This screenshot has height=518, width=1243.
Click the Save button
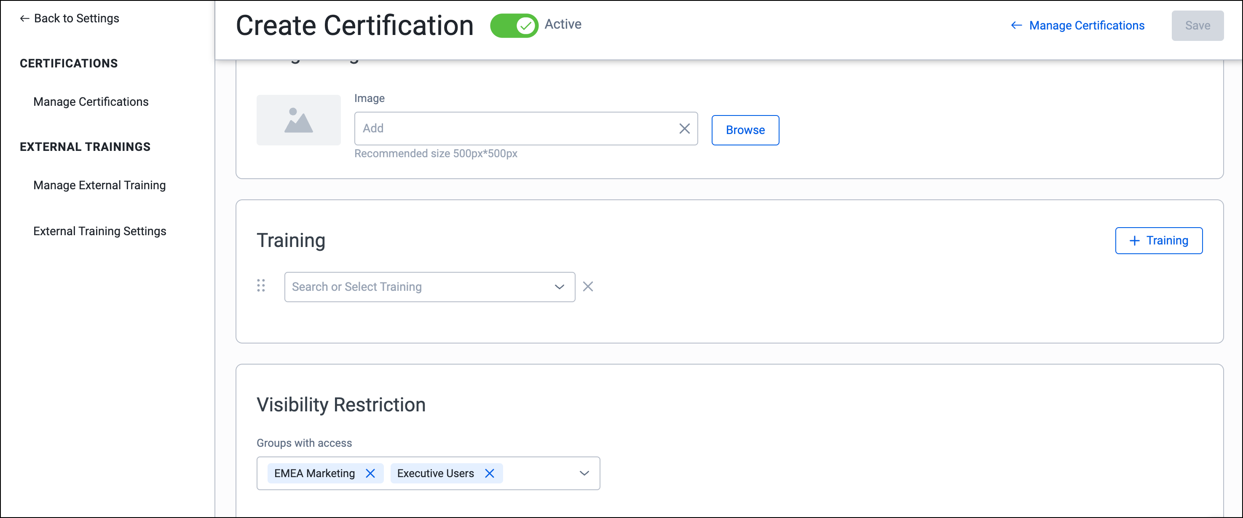pyautogui.click(x=1197, y=26)
